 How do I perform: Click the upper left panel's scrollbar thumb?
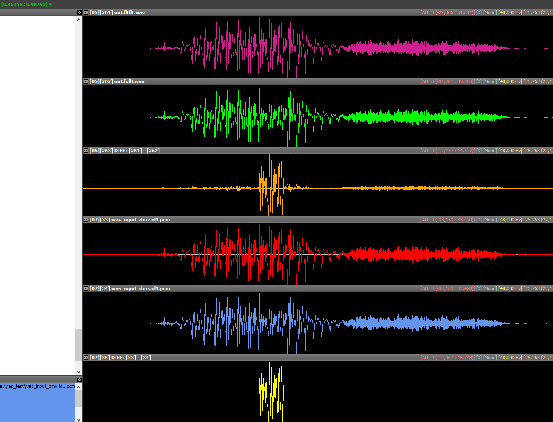[x=78, y=345]
